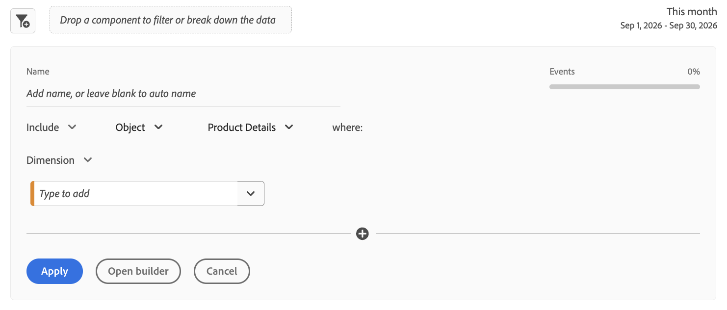This screenshot has width=727, height=310.
Task: Click the where: text
Action: [347, 128]
